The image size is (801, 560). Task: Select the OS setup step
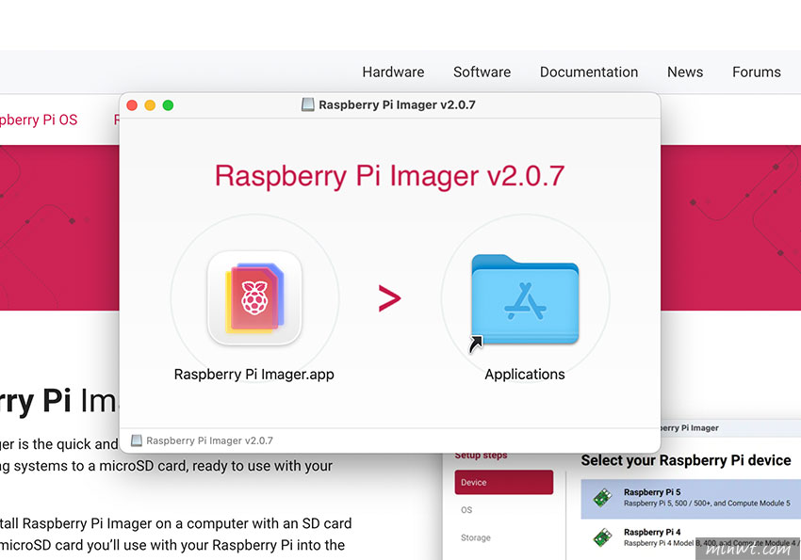(x=466, y=509)
